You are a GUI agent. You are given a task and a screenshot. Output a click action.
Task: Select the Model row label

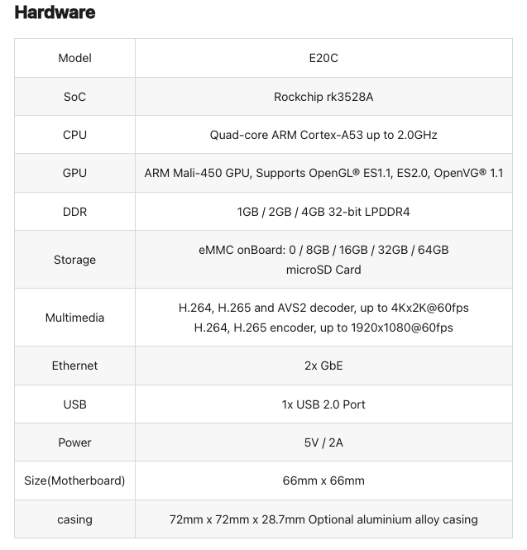click(x=74, y=58)
